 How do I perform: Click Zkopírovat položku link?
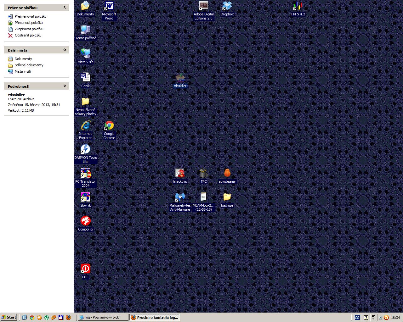29,29
